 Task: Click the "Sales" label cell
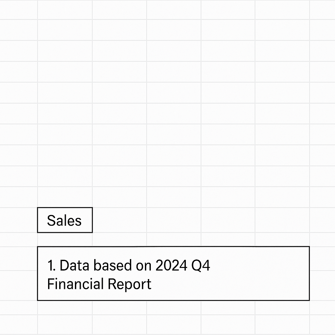pyautogui.click(x=64, y=220)
